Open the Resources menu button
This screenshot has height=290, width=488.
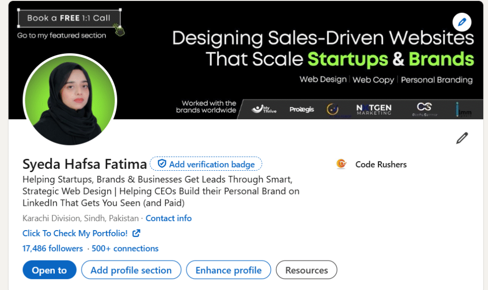click(306, 270)
